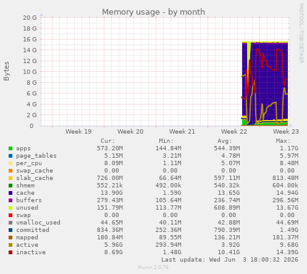This screenshot has width=307, height=274.
Task: Click the 'Week 19' axis label
Action: tap(78, 132)
